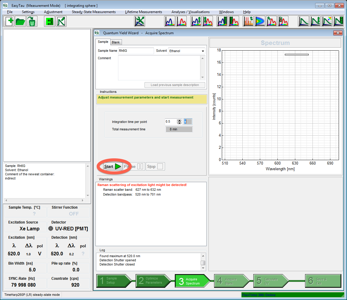Image resolution: width=347 pixels, height=300 pixels.
Task: Click the Log panel scrollbar thumb
Action: [x=203, y=263]
